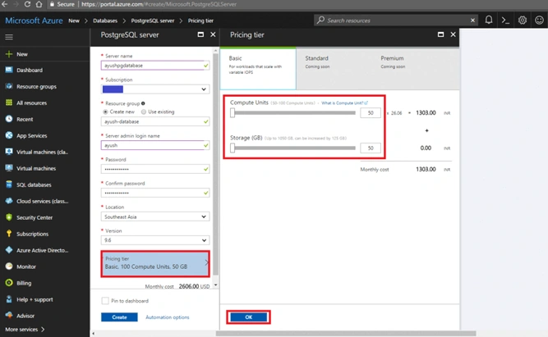Image resolution: width=548 pixels, height=337 pixels.
Task: Select the Use existing radio button
Action: coord(144,112)
